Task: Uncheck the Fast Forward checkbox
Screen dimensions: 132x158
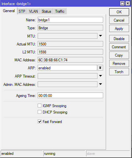Action: (40, 121)
